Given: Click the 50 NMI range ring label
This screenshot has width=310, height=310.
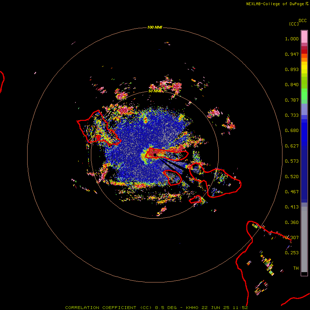Looking at the screenshot, I should point(155,91).
